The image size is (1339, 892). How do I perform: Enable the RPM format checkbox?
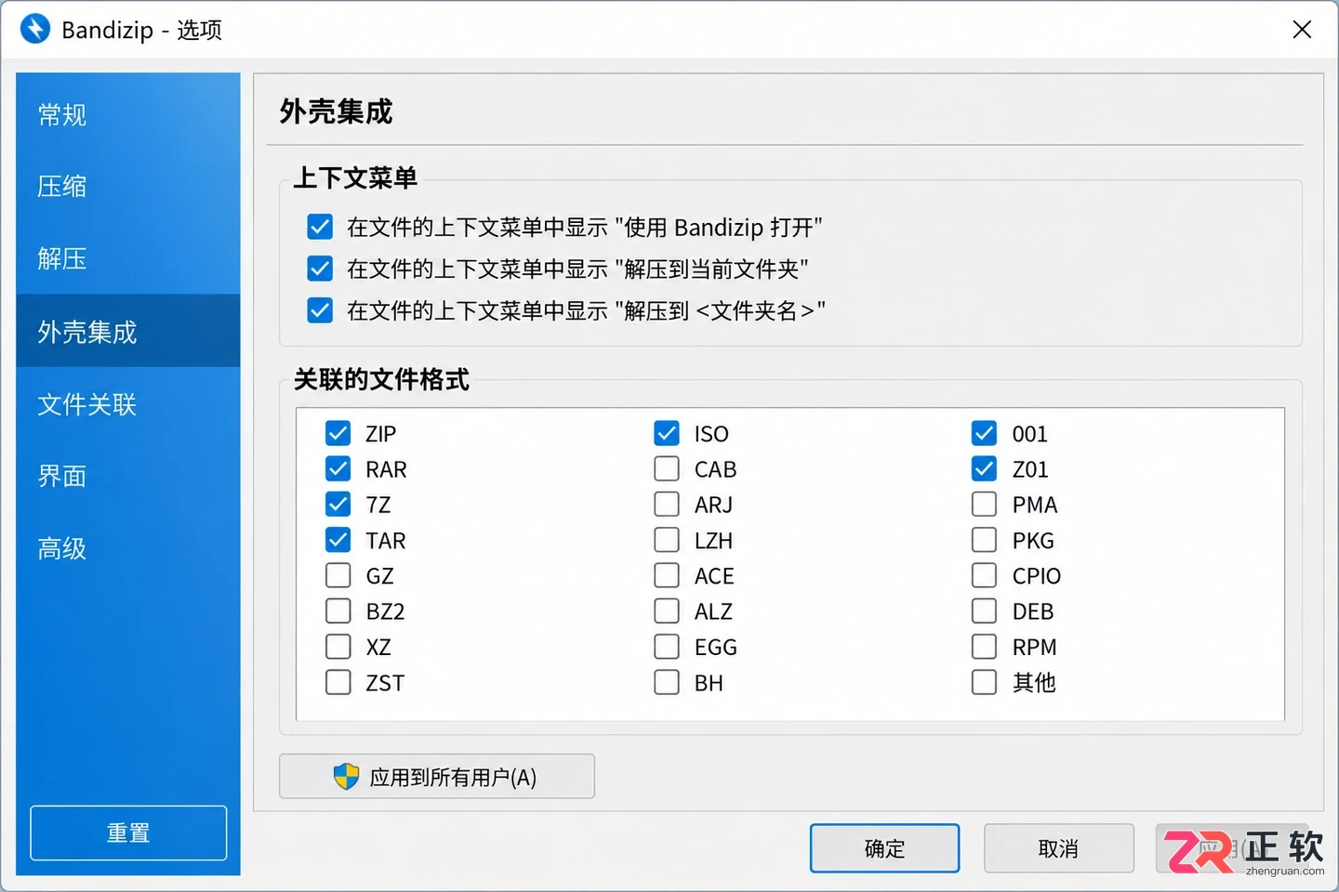click(985, 646)
